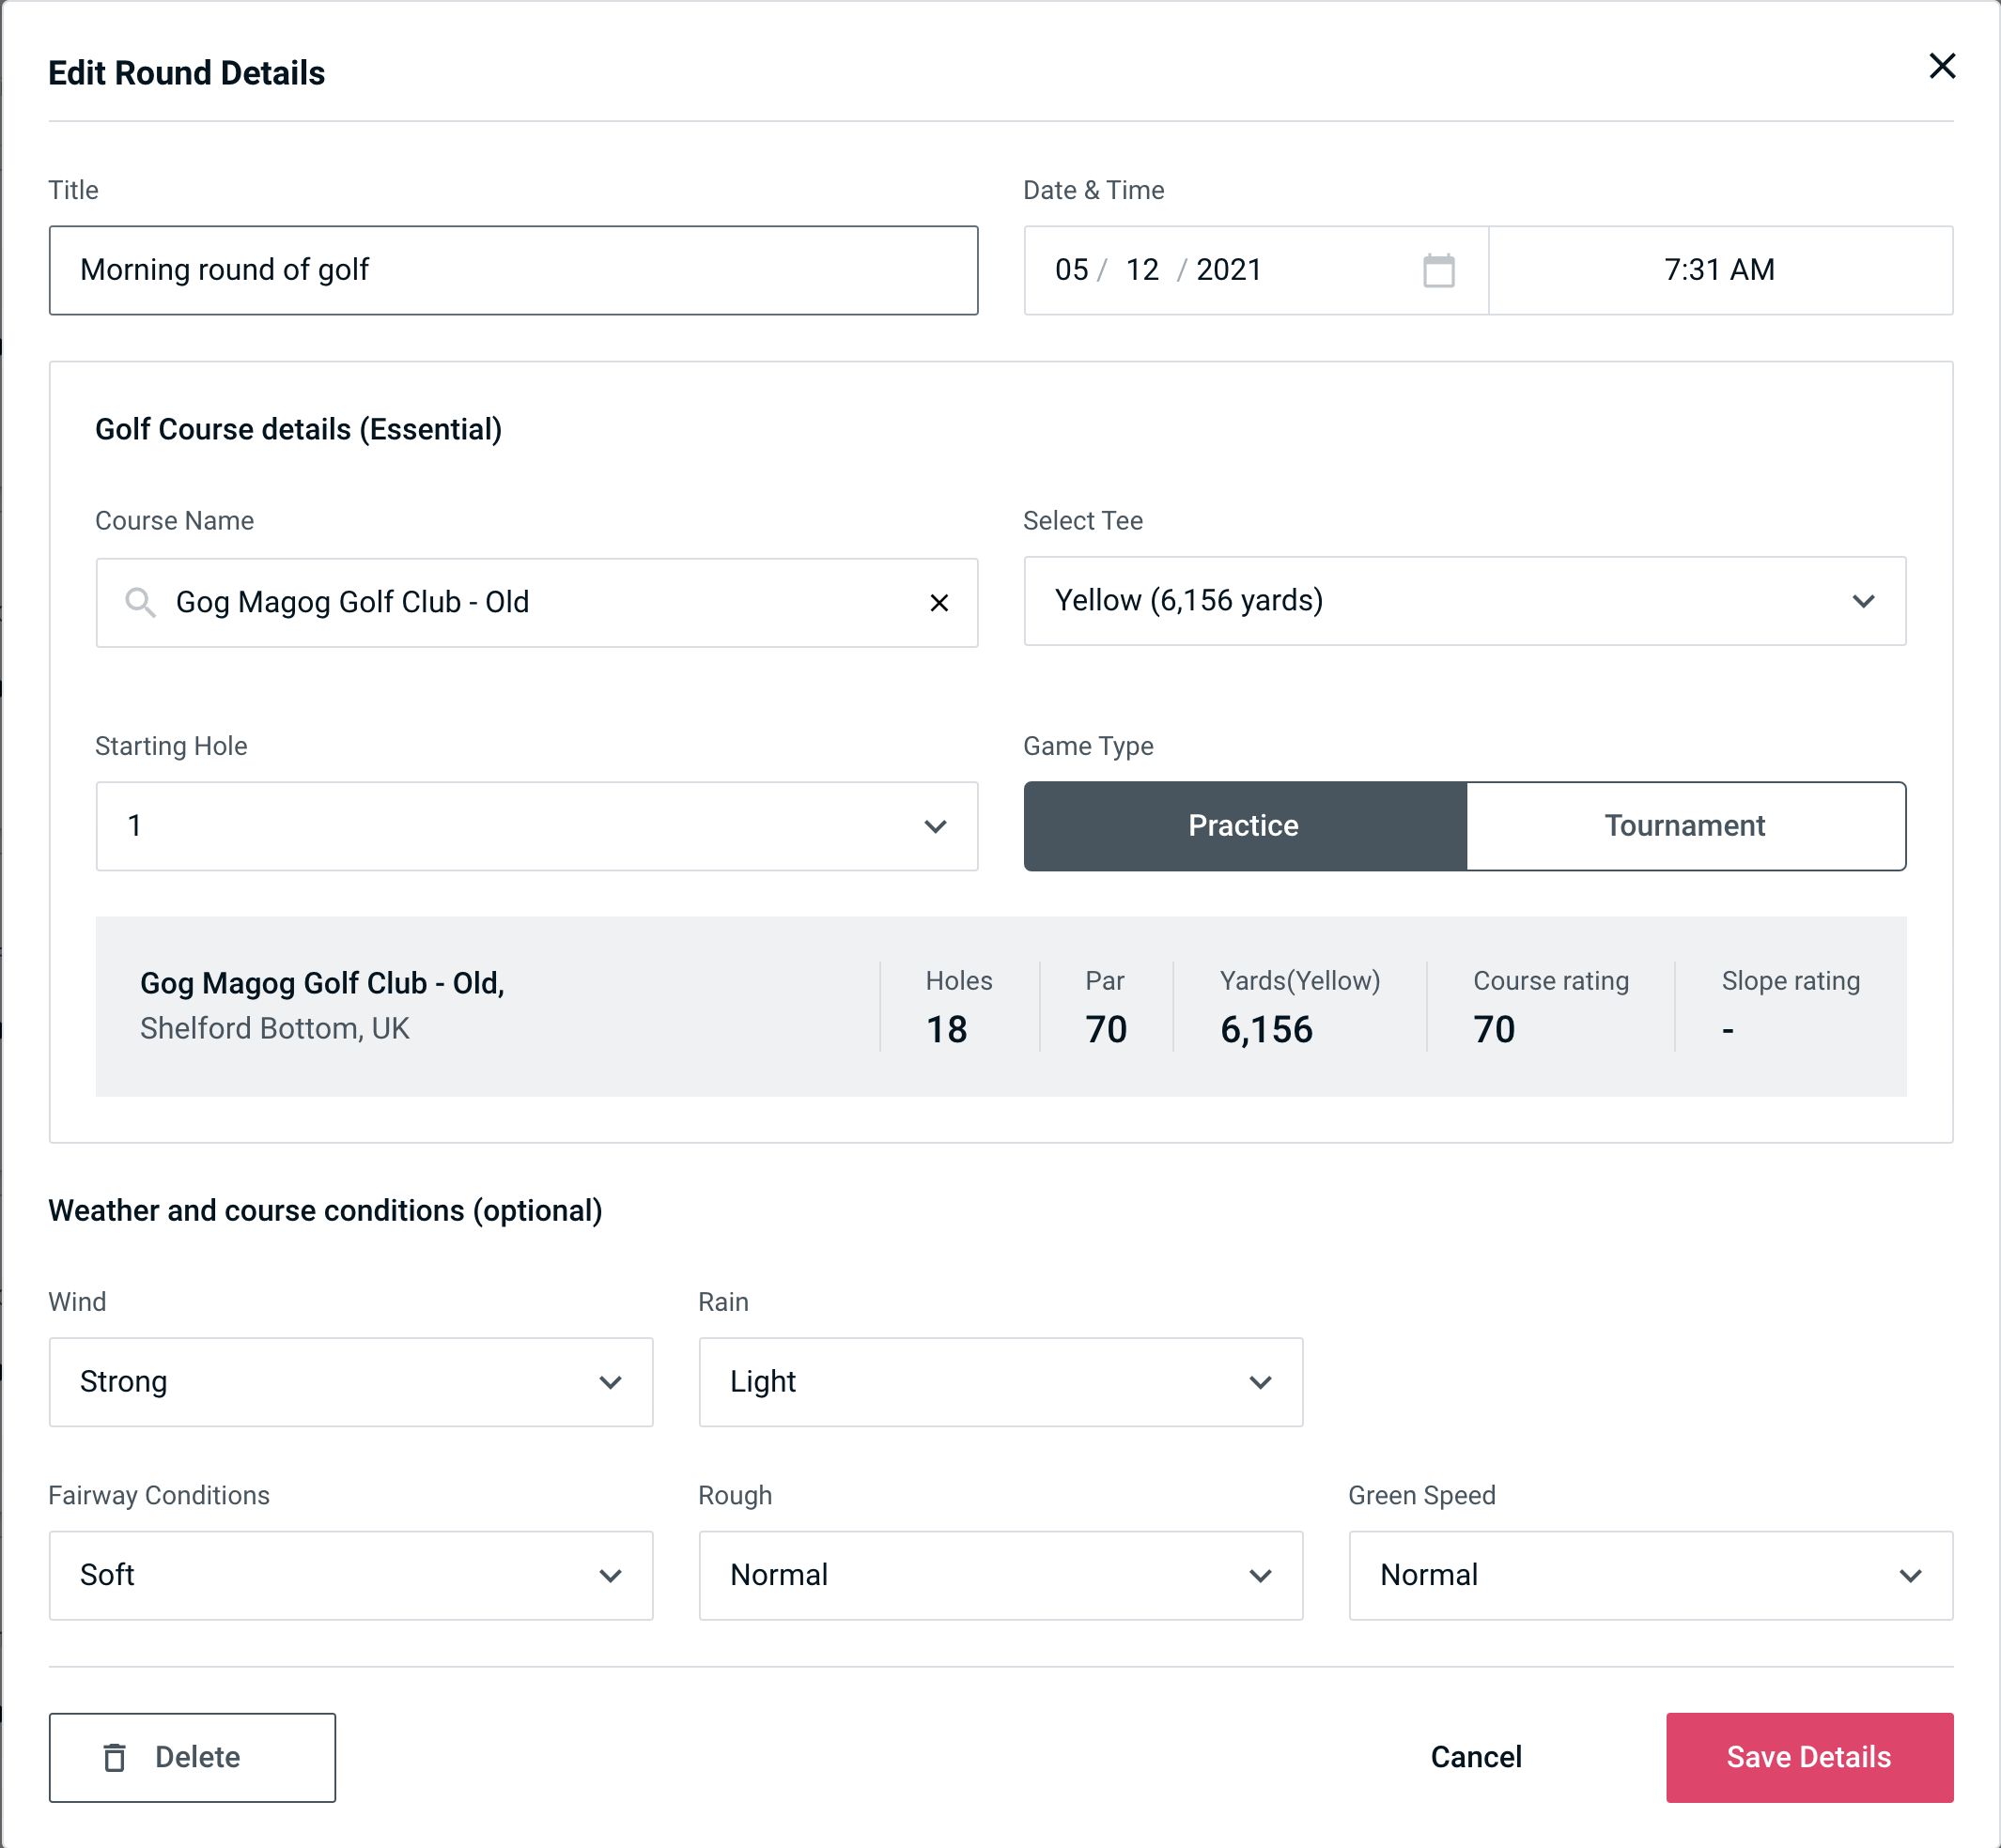Viewport: 2001px width, 1848px height.
Task: Click the clear (X) icon in Course Name
Action: coord(939,603)
